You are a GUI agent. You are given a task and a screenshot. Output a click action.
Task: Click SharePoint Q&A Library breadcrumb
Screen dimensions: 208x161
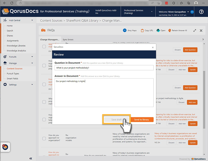tap(82, 21)
